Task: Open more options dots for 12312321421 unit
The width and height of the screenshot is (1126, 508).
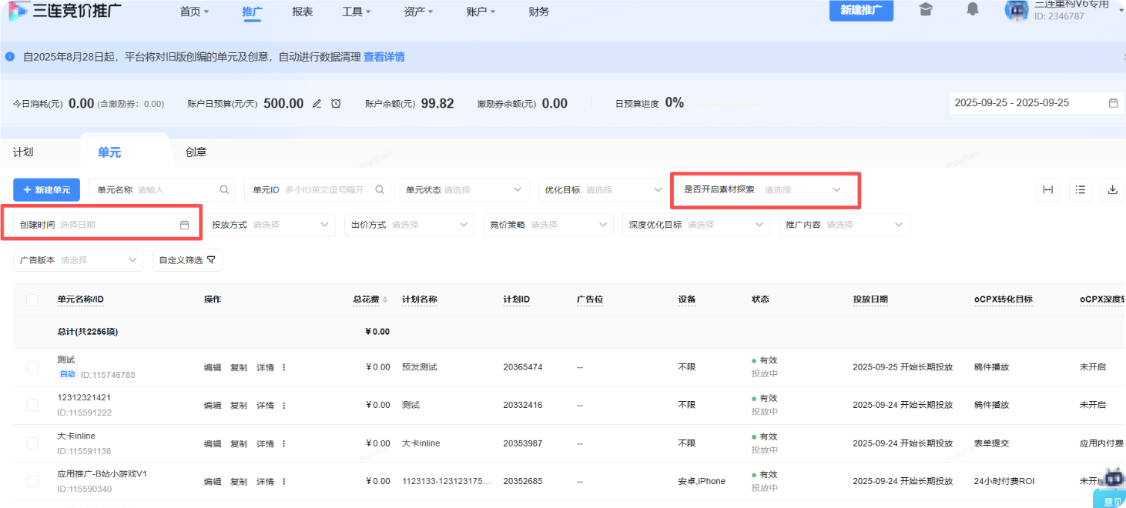Action: click(x=283, y=405)
